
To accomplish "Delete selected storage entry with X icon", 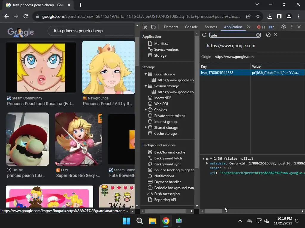I will click(x=276, y=35).
